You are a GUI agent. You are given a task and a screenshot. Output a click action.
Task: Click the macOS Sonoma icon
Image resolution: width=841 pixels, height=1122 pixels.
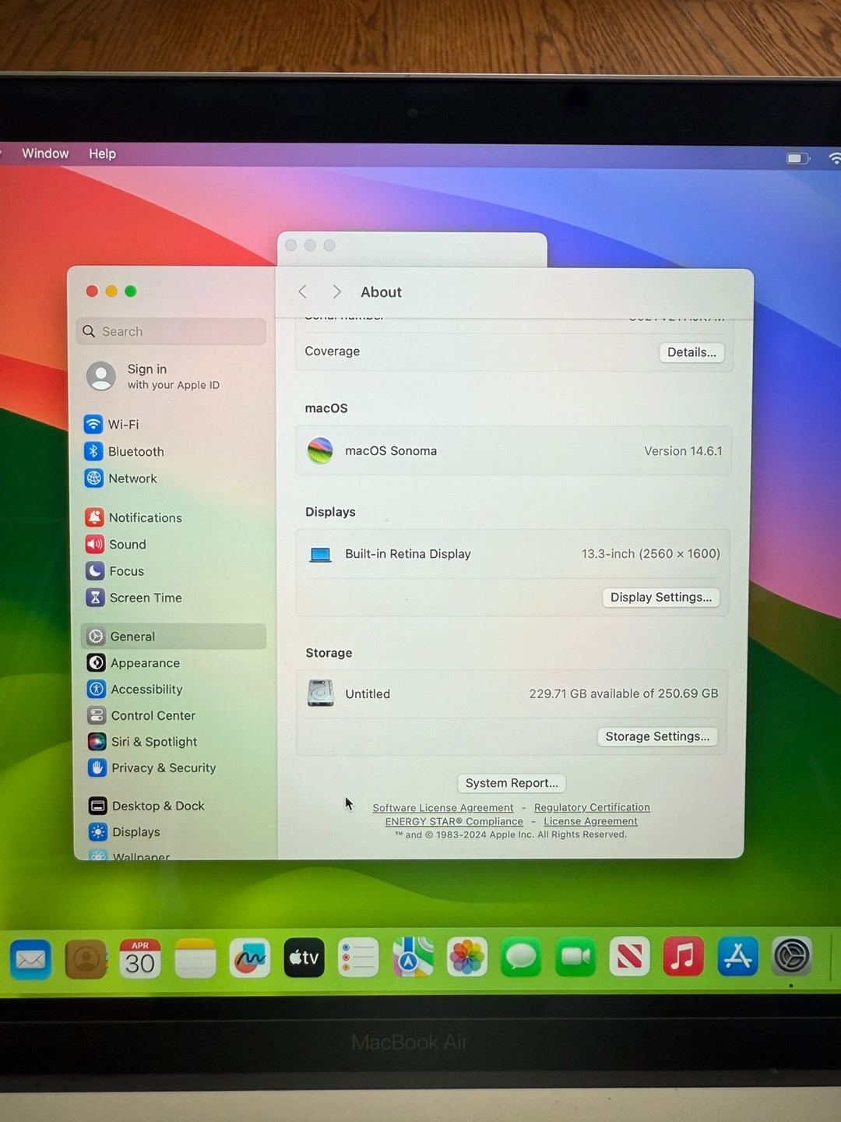pyautogui.click(x=320, y=450)
